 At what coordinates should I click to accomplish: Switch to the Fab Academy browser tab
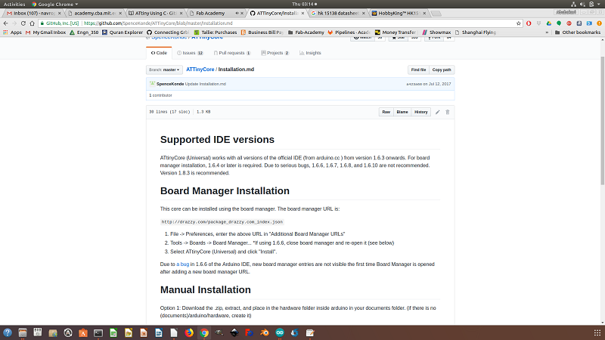tap(213, 13)
